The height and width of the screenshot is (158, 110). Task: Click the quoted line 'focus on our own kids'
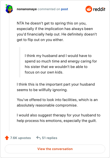(44, 72)
